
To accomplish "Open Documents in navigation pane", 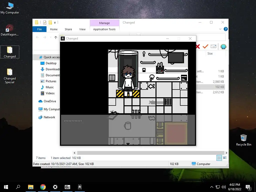I will click(x=50, y=75).
